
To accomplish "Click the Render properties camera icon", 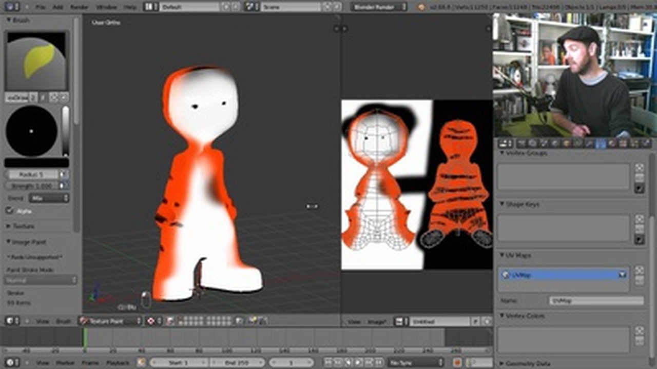I will coord(520,144).
